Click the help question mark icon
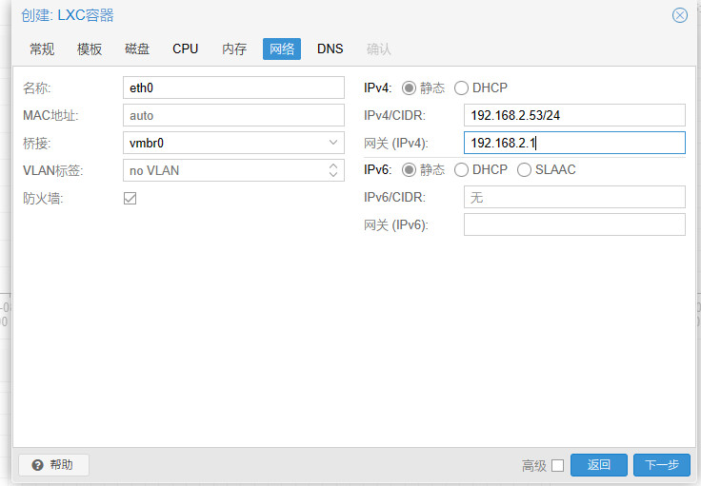 [x=37, y=465]
